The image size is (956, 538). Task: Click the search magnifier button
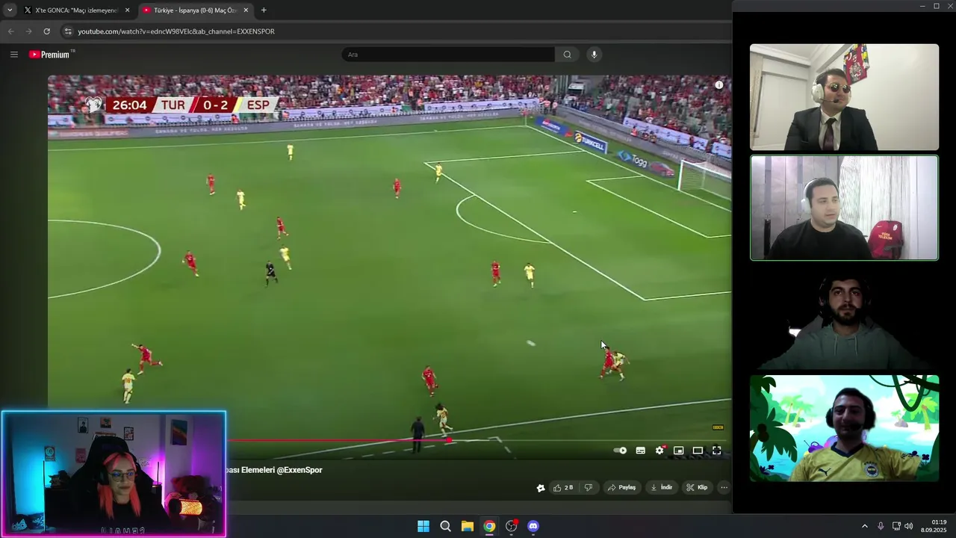tap(567, 55)
